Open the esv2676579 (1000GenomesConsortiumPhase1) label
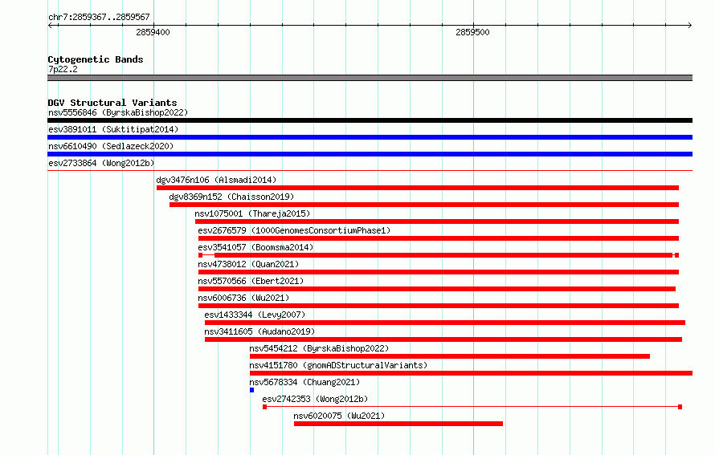This screenshot has width=715, height=455. click(294, 230)
